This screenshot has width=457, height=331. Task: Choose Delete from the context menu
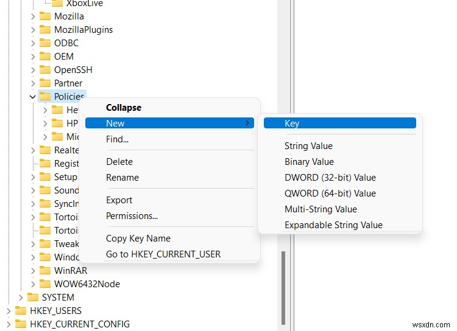pyautogui.click(x=169, y=162)
